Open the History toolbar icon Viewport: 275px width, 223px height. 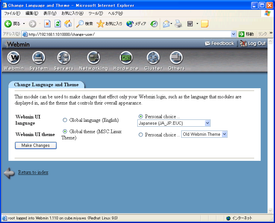154,24
